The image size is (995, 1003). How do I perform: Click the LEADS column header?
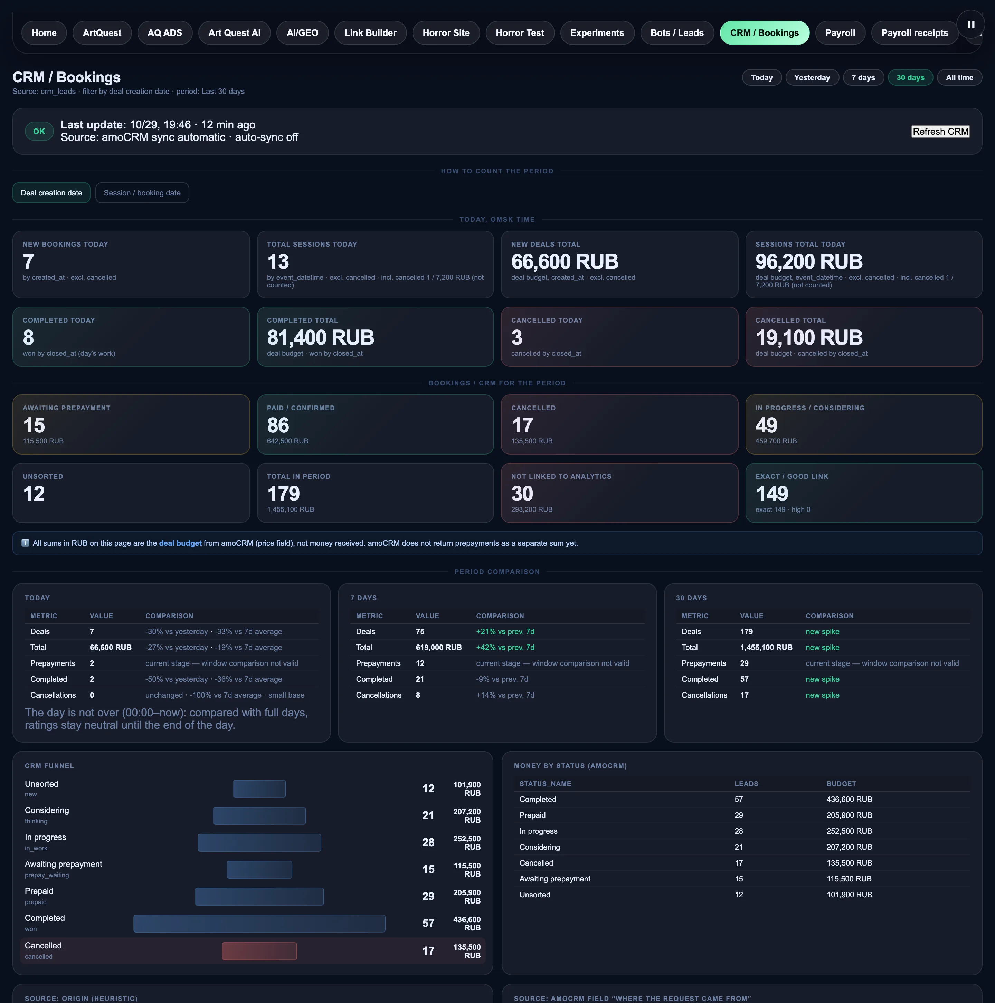coord(746,783)
